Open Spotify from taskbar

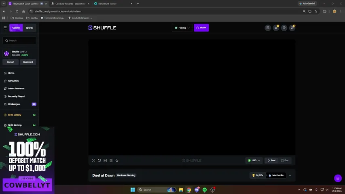pyautogui.click(x=205, y=190)
